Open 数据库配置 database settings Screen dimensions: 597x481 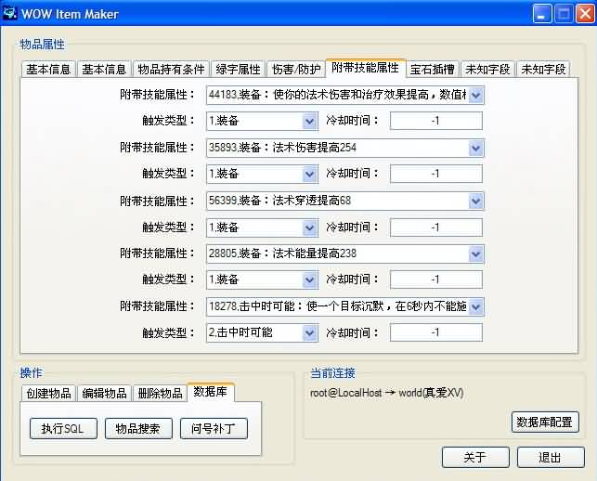point(545,422)
